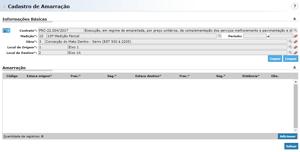Click the Quantidade de registros text
Screen dimensions: 300x152
tap(23, 136)
